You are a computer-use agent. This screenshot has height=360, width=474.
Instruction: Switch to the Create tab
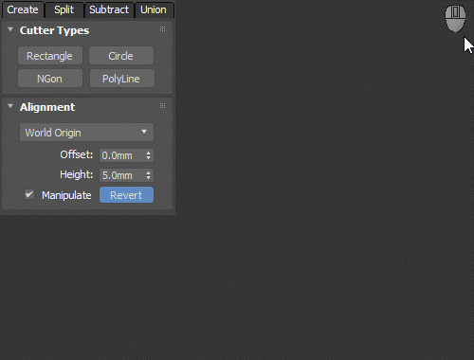coord(23,9)
